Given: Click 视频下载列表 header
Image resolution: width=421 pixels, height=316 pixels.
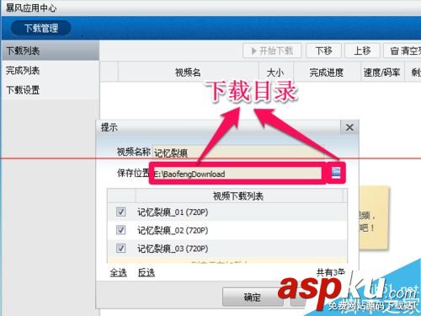Looking at the screenshot, I should coord(239,195).
